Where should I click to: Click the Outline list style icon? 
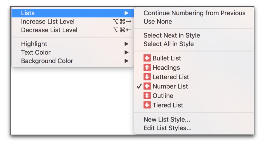(147, 96)
